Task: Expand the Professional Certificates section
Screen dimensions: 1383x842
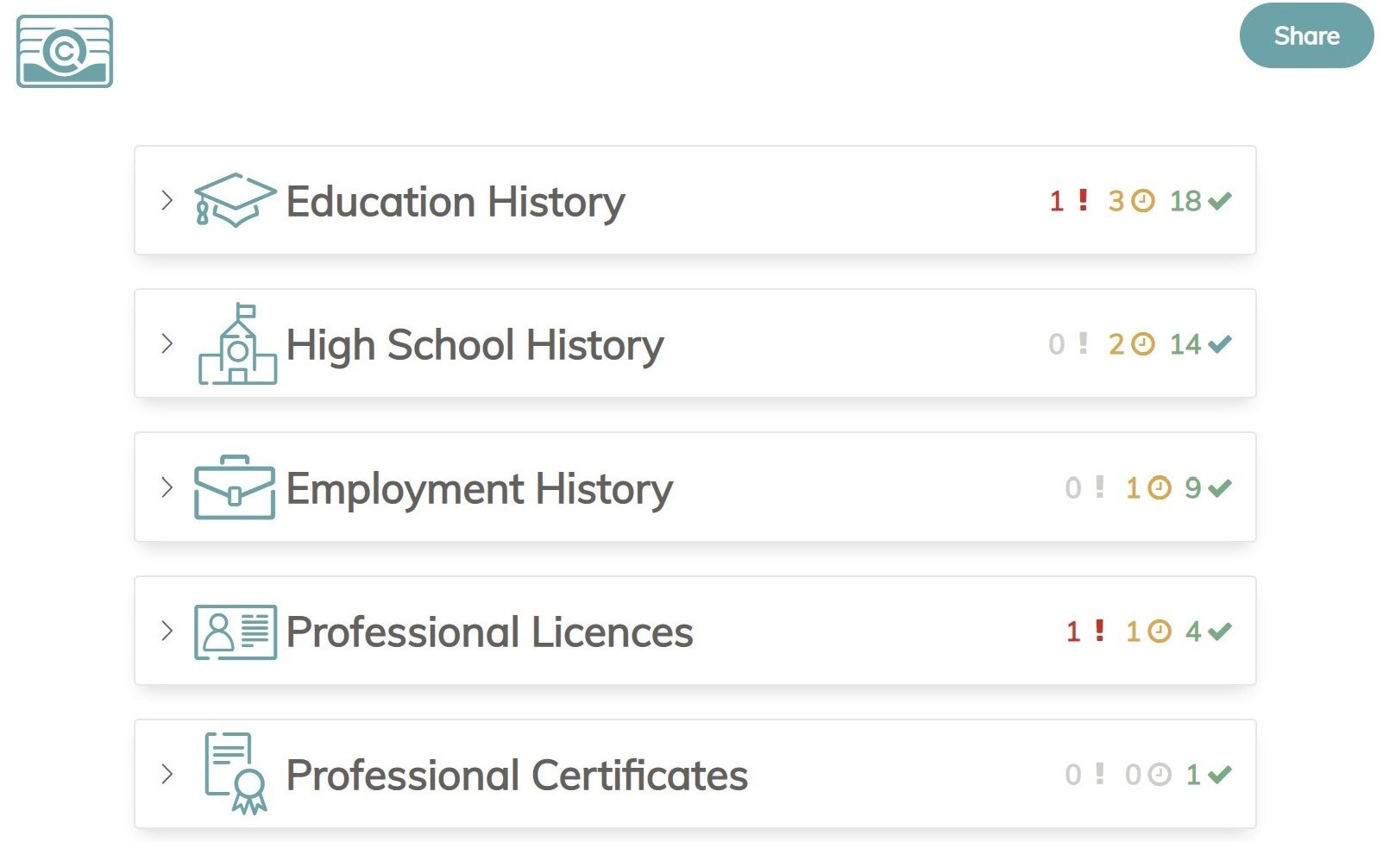Action: point(167,774)
